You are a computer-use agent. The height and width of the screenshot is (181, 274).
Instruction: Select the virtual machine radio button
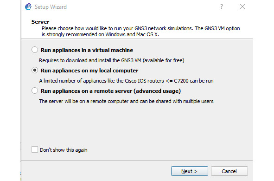tap(35, 50)
